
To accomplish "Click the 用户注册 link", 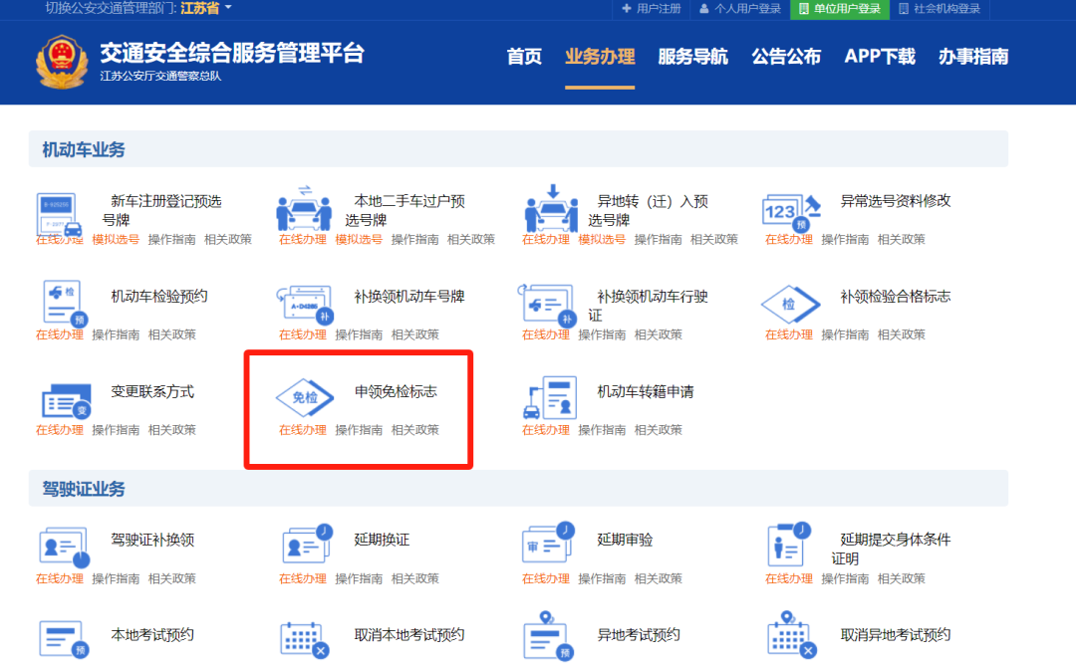I will click(x=651, y=9).
